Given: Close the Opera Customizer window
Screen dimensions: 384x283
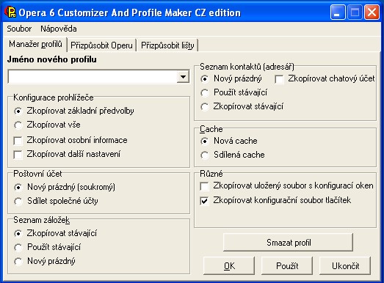Looking at the screenshot, I should click(x=372, y=12).
